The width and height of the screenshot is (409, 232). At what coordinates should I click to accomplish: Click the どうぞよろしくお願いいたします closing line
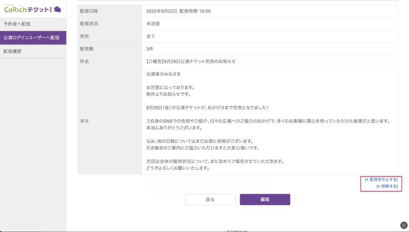[x=178, y=168]
